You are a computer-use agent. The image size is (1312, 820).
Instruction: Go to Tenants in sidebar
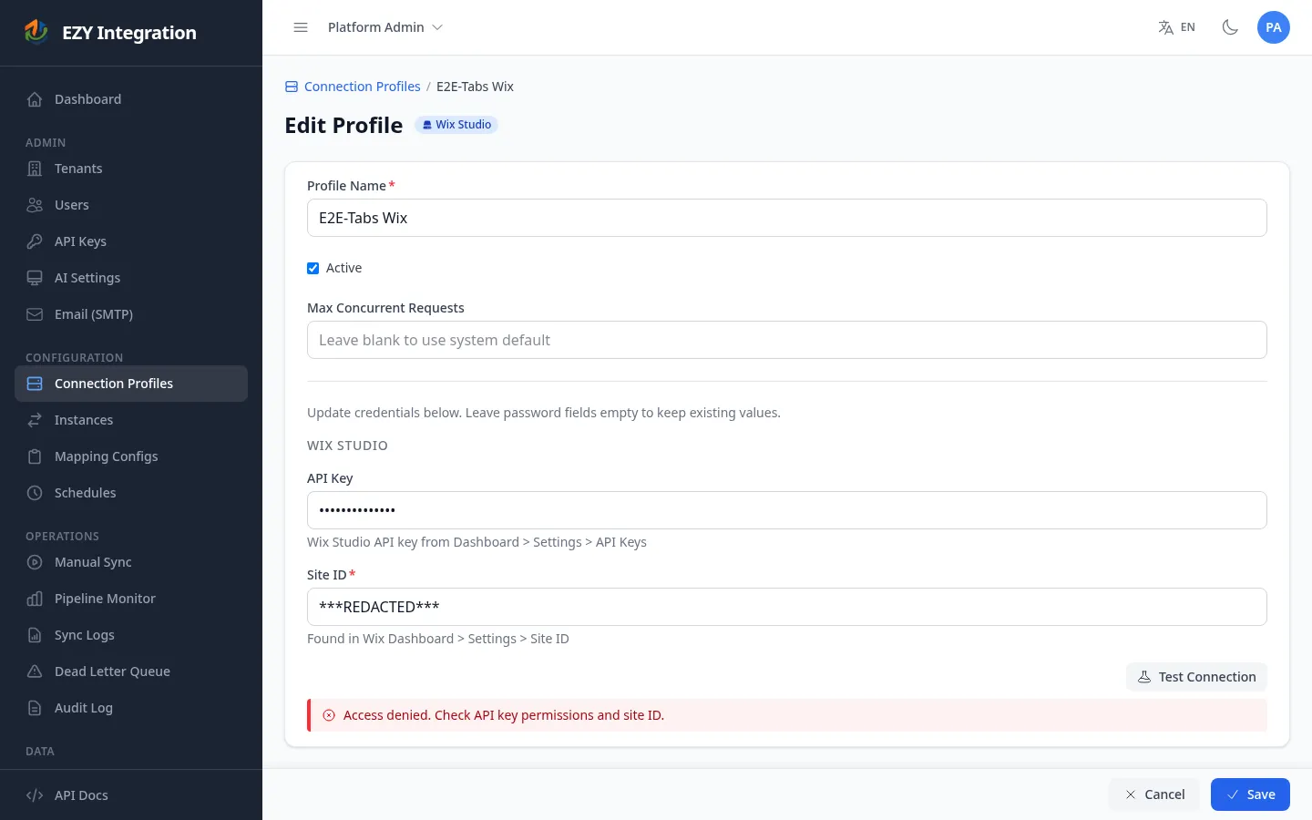point(131,169)
